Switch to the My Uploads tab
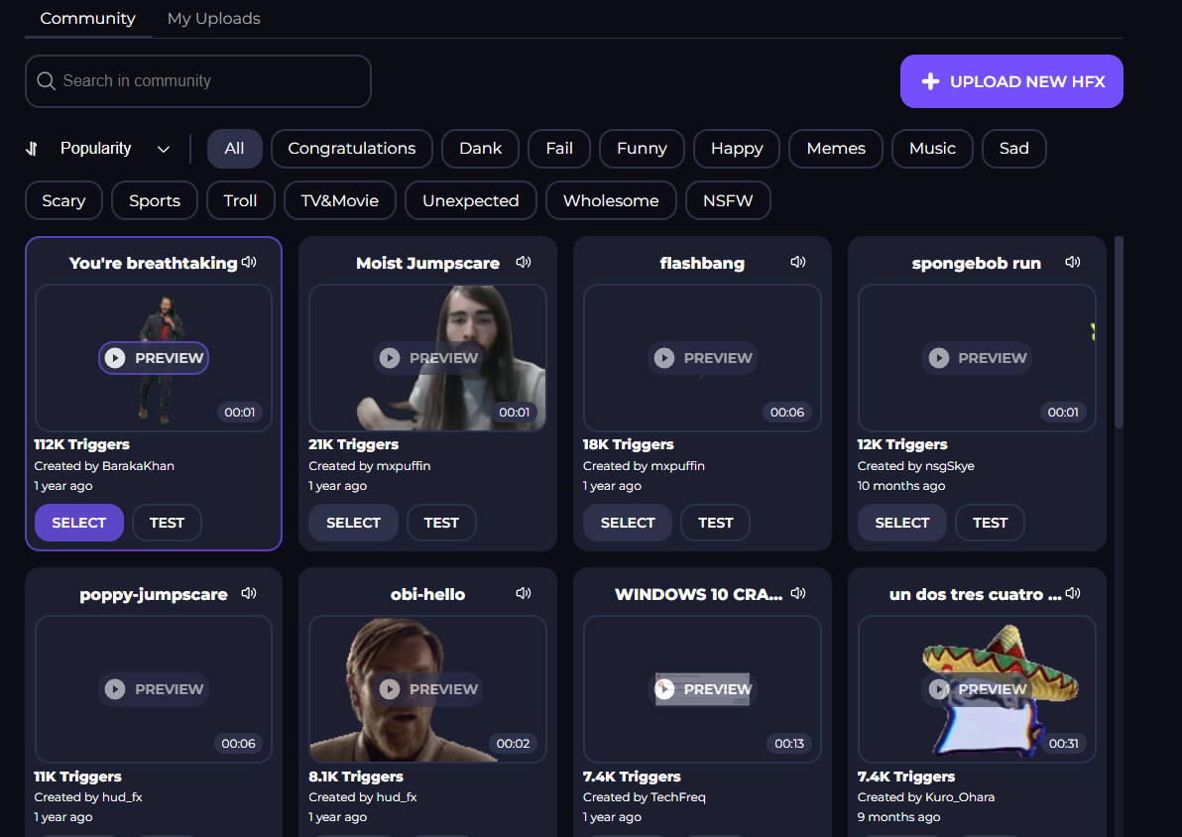The width and height of the screenshot is (1182, 837). [213, 18]
